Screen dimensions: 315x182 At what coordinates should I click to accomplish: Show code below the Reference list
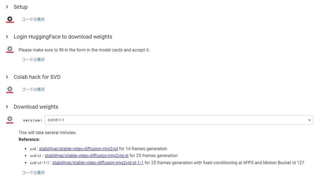tap(33, 173)
